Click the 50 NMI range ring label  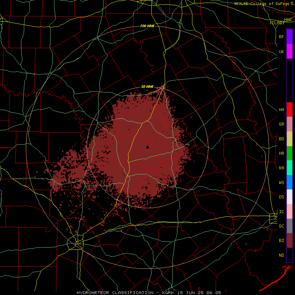click(147, 87)
